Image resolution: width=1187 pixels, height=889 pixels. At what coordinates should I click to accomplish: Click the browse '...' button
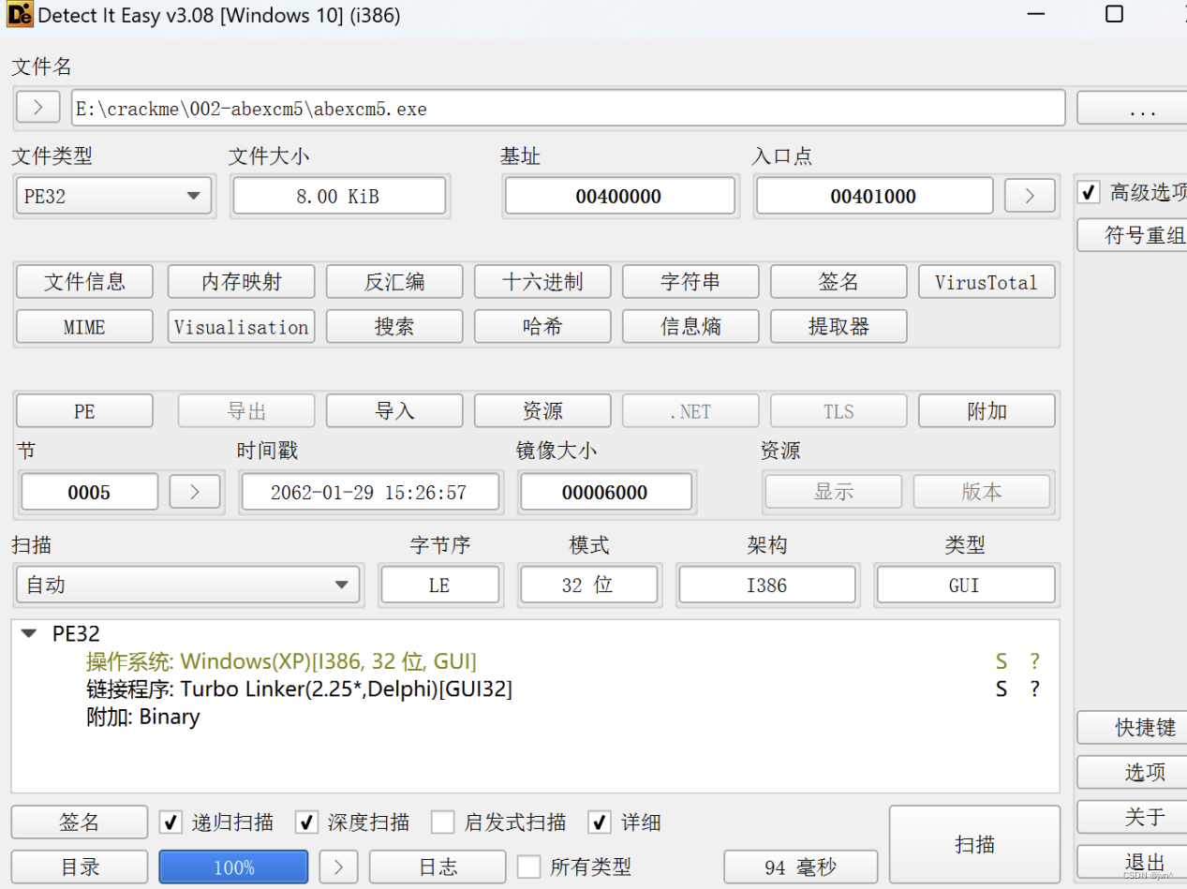pos(1132,108)
